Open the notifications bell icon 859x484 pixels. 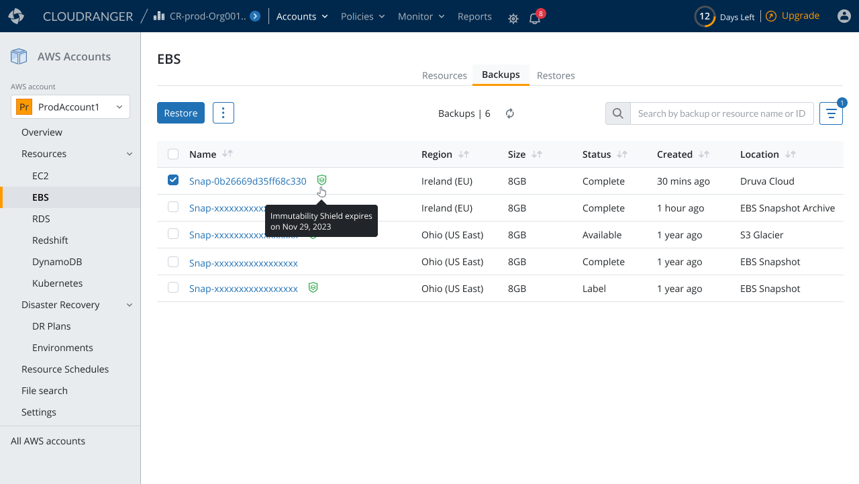[x=535, y=19]
